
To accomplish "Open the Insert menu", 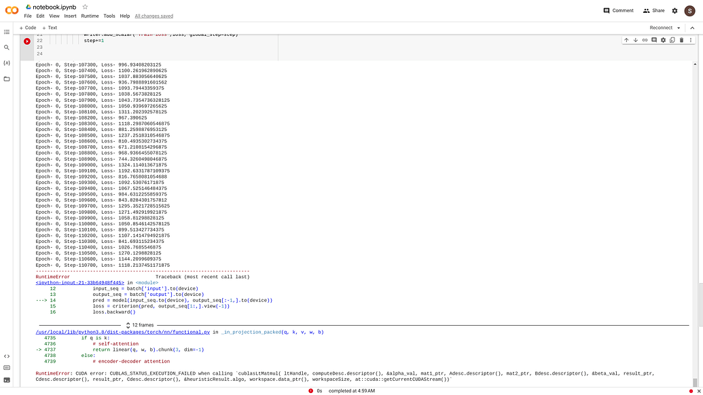I will (70, 16).
